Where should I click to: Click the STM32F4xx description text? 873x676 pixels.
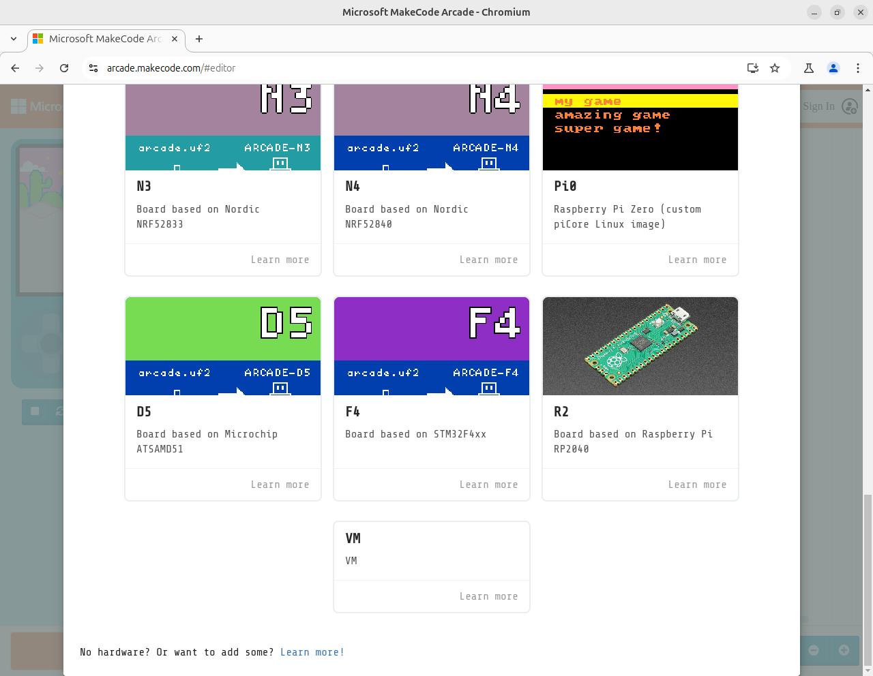pyautogui.click(x=416, y=434)
